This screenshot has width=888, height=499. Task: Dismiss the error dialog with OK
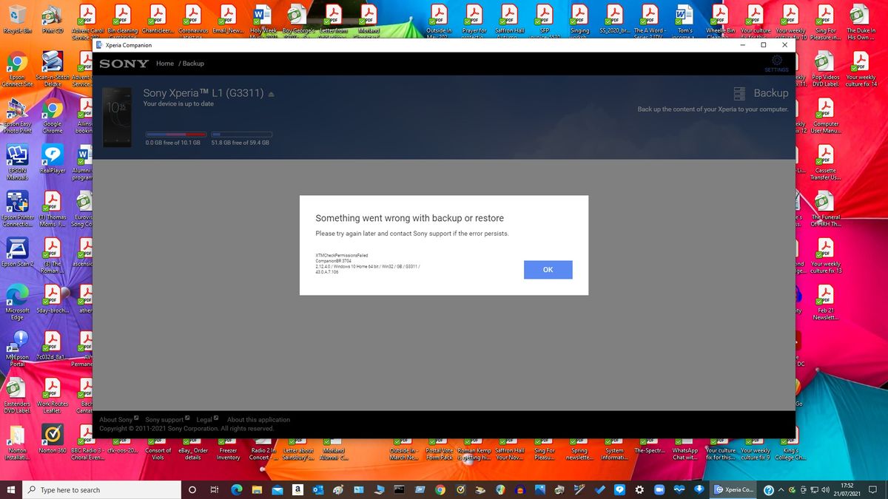coord(548,270)
